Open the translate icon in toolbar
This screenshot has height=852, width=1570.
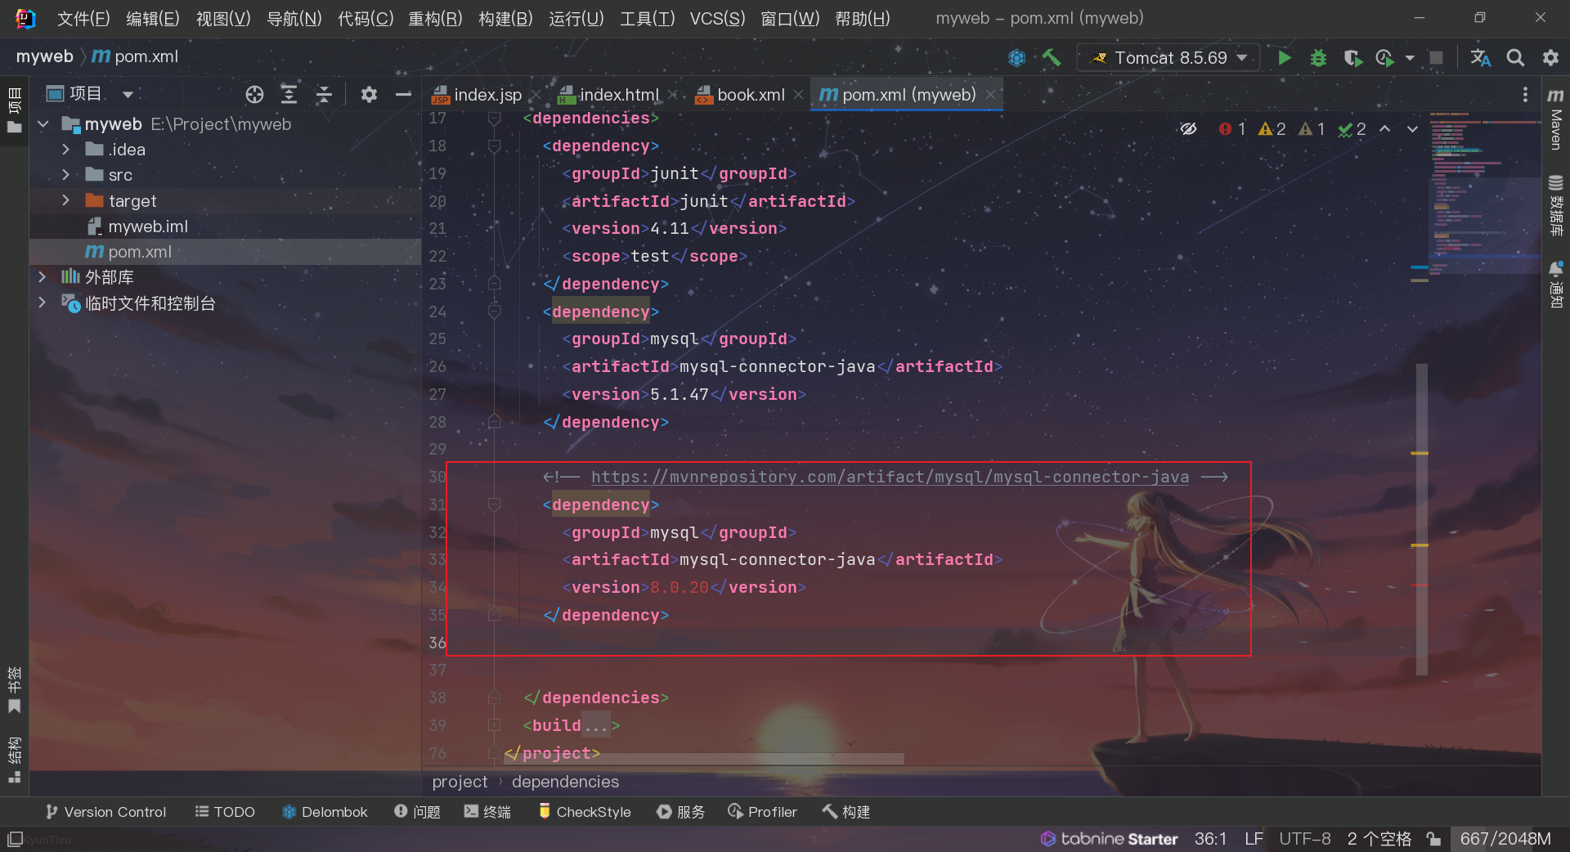(x=1480, y=58)
